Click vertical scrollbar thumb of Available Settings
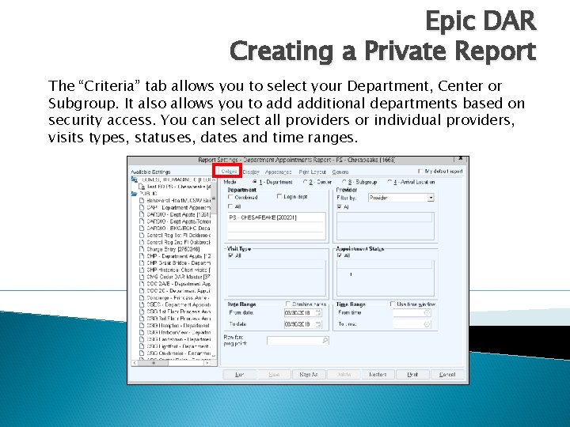Image resolution: width=570 pixels, height=427 pixels. pyautogui.click(x=214, y=199)
